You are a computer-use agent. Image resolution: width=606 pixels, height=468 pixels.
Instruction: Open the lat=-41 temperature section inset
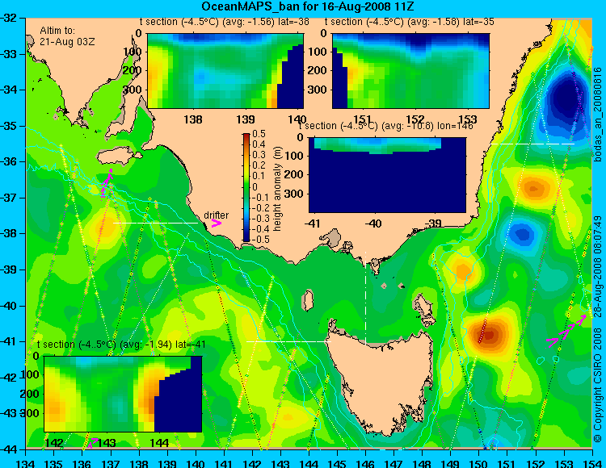tap(123, 394)
